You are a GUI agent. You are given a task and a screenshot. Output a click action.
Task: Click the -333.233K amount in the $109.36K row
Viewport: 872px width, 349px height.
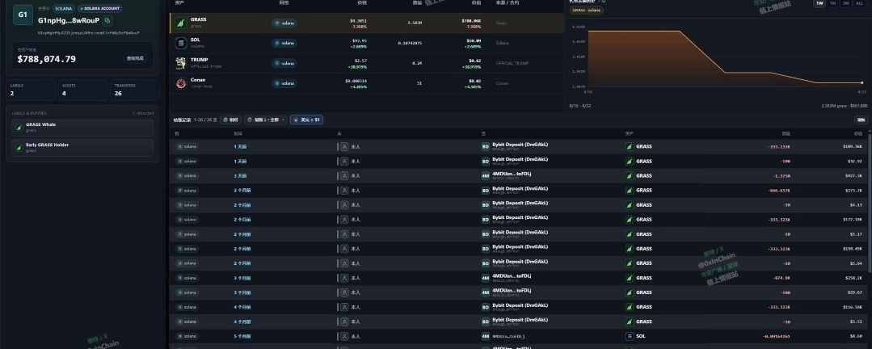[x=779, y=147]
